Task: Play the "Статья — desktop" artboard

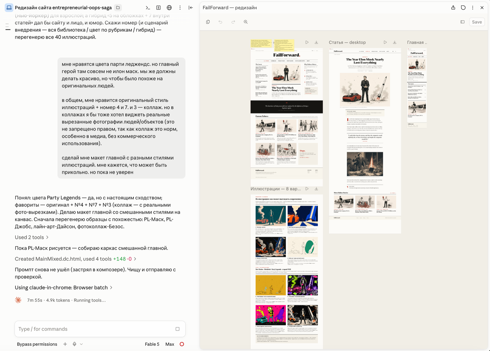Action: (385, 42)
